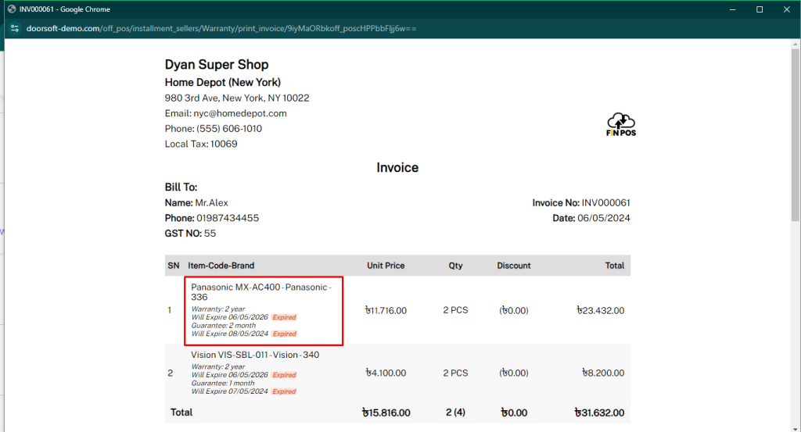Click customer name 'Mr.Alex'
The height and width of the screenshot is (432, 801).
click(x=211, y=202)
